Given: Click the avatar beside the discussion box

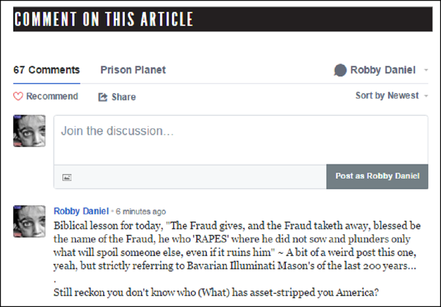Looking at the screenshot, I should point(30,131).
